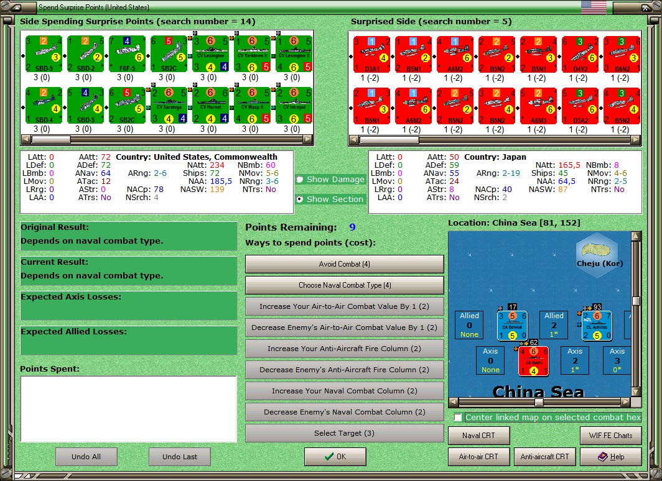Image resolution: width=662 pixels, height=481 pixels.
Task: Increase Your Anti-Aircraft Fire Column
Action: [x=345, y=349]
